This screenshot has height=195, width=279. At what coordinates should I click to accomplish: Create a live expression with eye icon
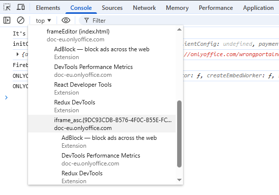pos(66,20)
